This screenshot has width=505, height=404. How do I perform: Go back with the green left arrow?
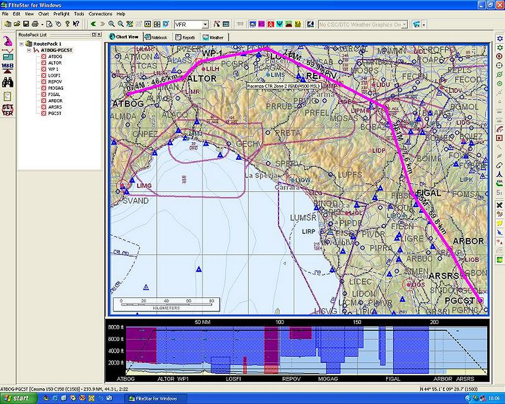click(93, 24)
